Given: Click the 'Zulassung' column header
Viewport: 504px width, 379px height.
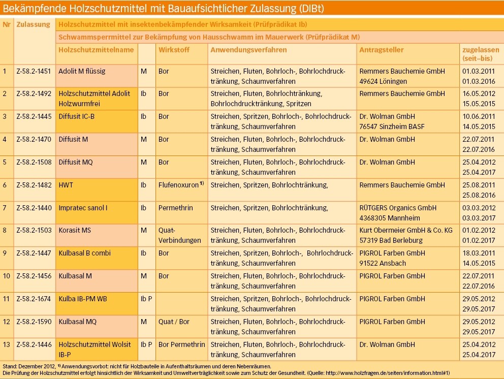Looking at the screenshot, I should (34, 25).
